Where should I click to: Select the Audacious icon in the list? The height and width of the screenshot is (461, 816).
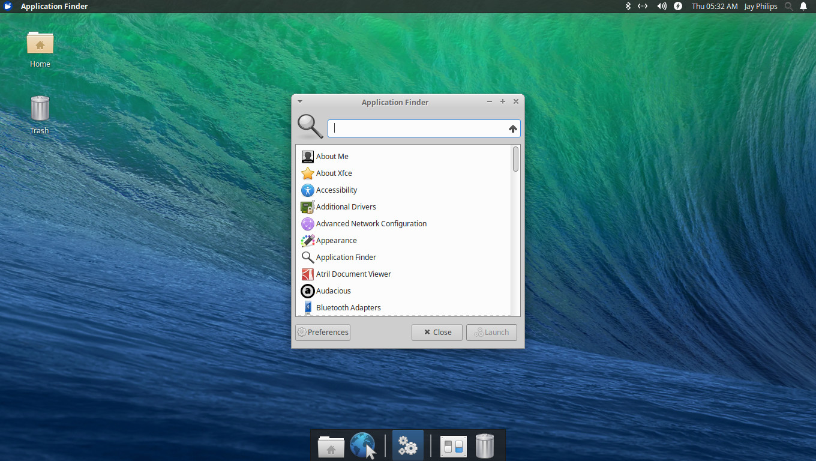(307, 291)
